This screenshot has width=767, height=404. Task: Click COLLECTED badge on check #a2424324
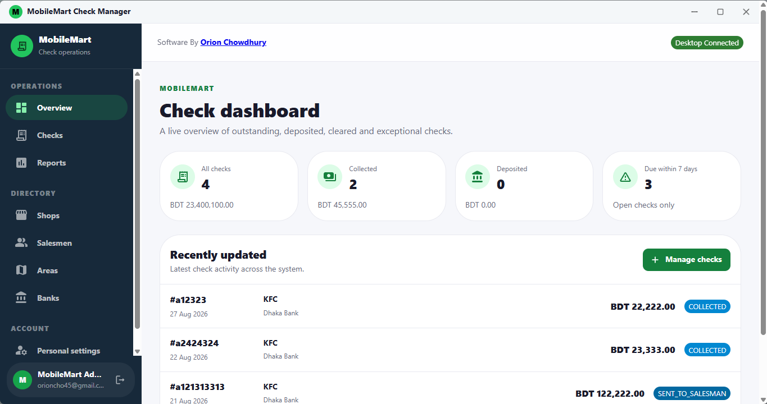707,350
